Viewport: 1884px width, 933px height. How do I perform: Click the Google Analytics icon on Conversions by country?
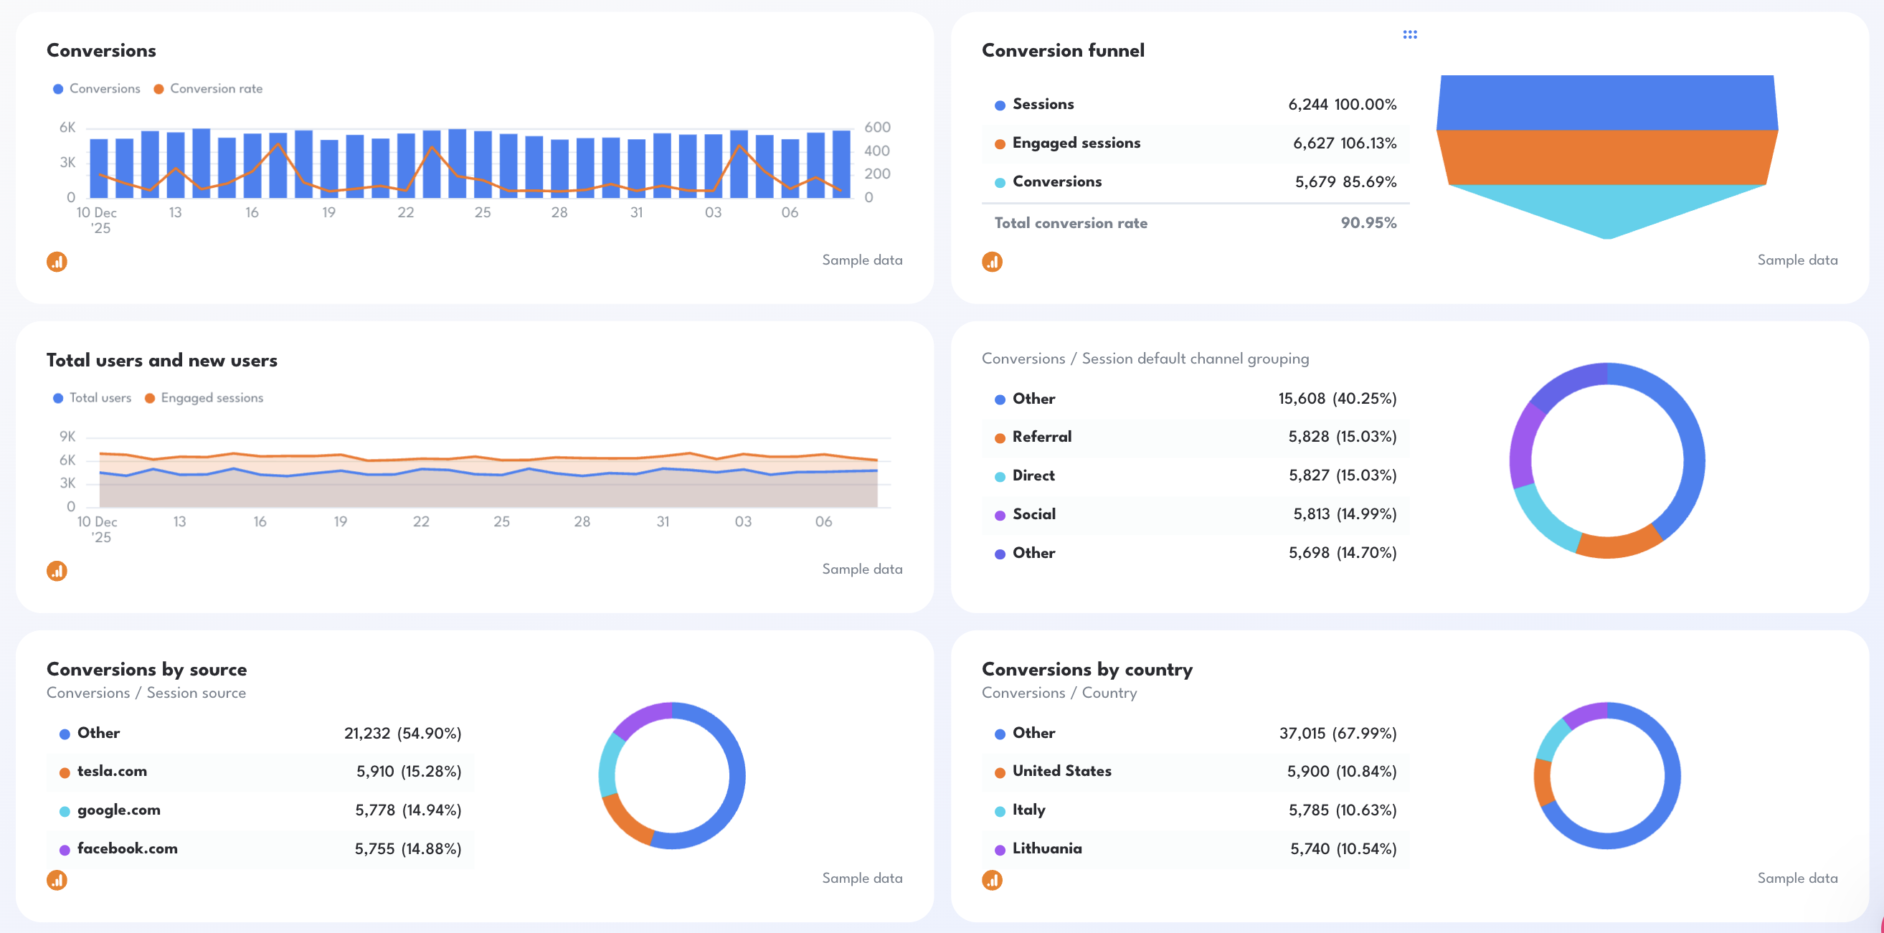pyautogui.click(x=993, y=881)
